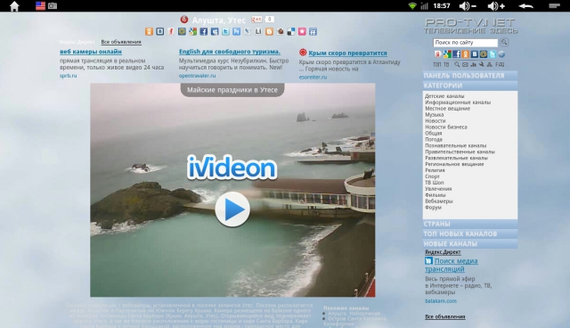570x328 pixels.
Task: Open 'Новости бизнеса' category
Action: pos(446,127)
